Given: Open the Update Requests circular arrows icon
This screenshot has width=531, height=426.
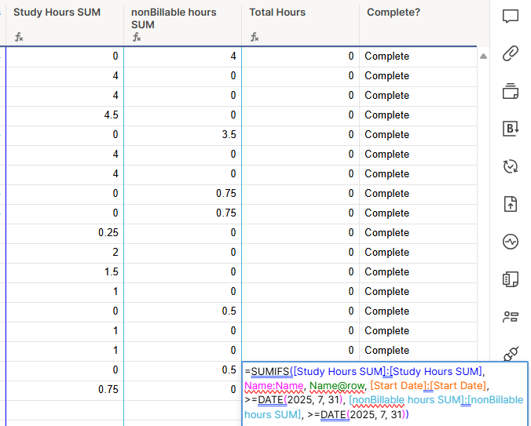Looking at the screenshot, I should (x=511, y=166).
